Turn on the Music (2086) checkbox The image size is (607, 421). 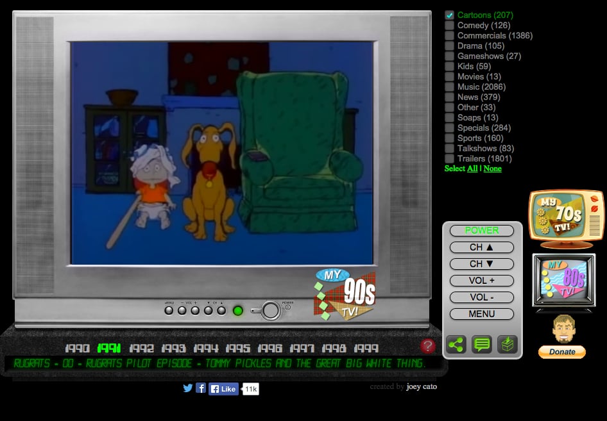[x=449, y=87]
